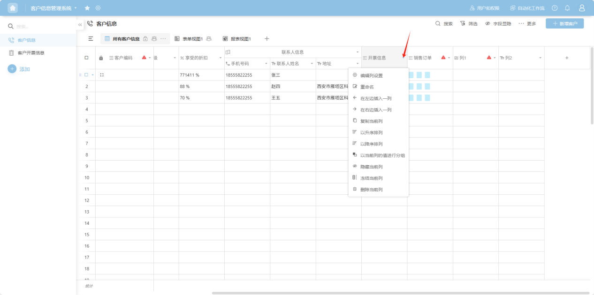
Task: Click the plus icon to add new view
Action: 267,39
